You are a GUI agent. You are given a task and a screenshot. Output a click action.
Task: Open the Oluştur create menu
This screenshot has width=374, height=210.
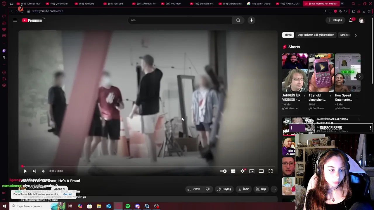click(335, 20)
